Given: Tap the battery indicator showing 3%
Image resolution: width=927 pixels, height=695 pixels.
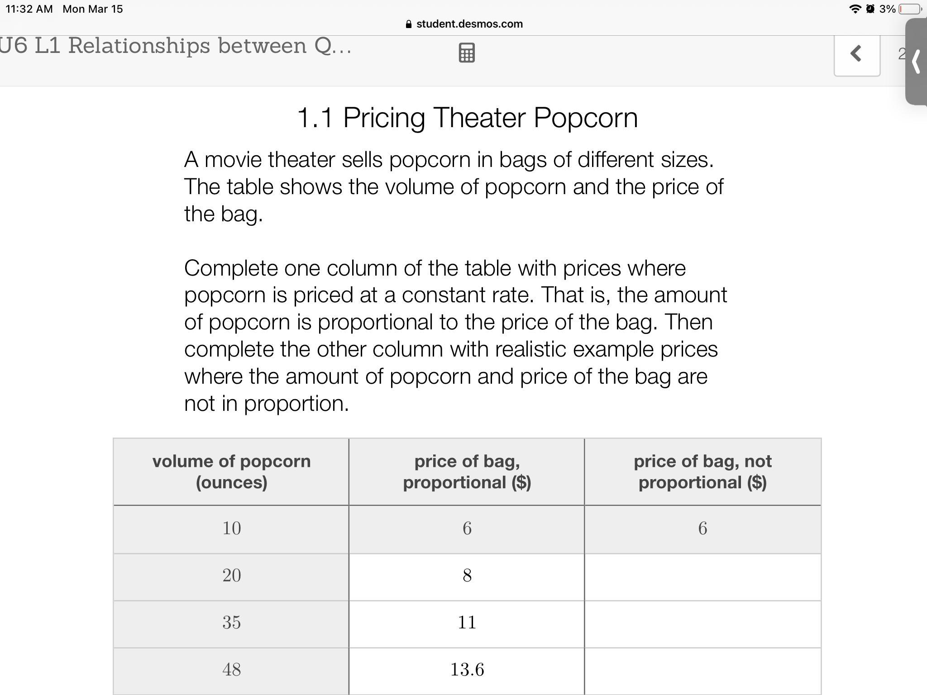Looking at the screenshot, I should (x=910, y=9).
